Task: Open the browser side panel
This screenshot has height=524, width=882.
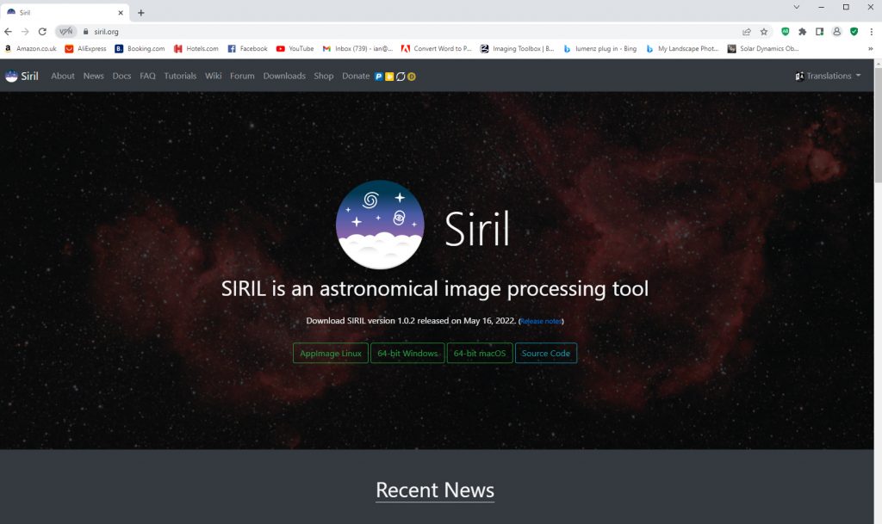Action: pos(820,32)
